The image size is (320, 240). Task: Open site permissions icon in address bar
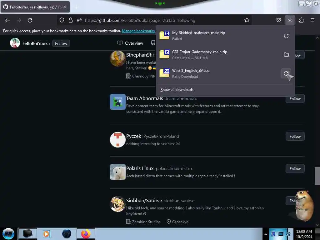pos(79,20)
